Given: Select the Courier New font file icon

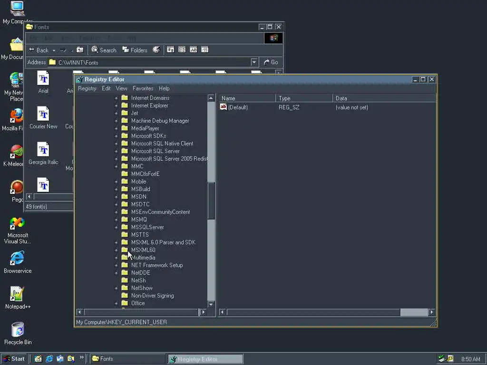Looking at the screenshot, I should pos(43,114).
